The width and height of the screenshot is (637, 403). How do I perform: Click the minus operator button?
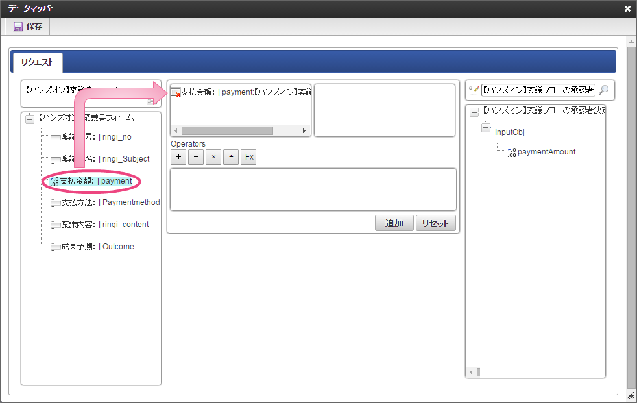196,157
